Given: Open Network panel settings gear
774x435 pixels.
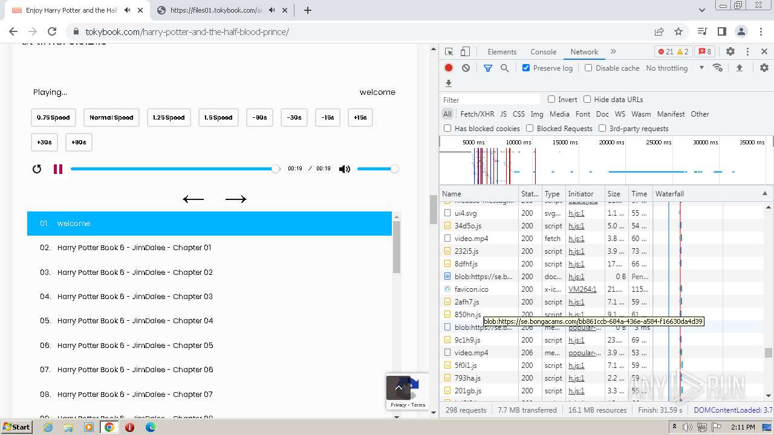Looking at the screenshot, I should (764, 68).
